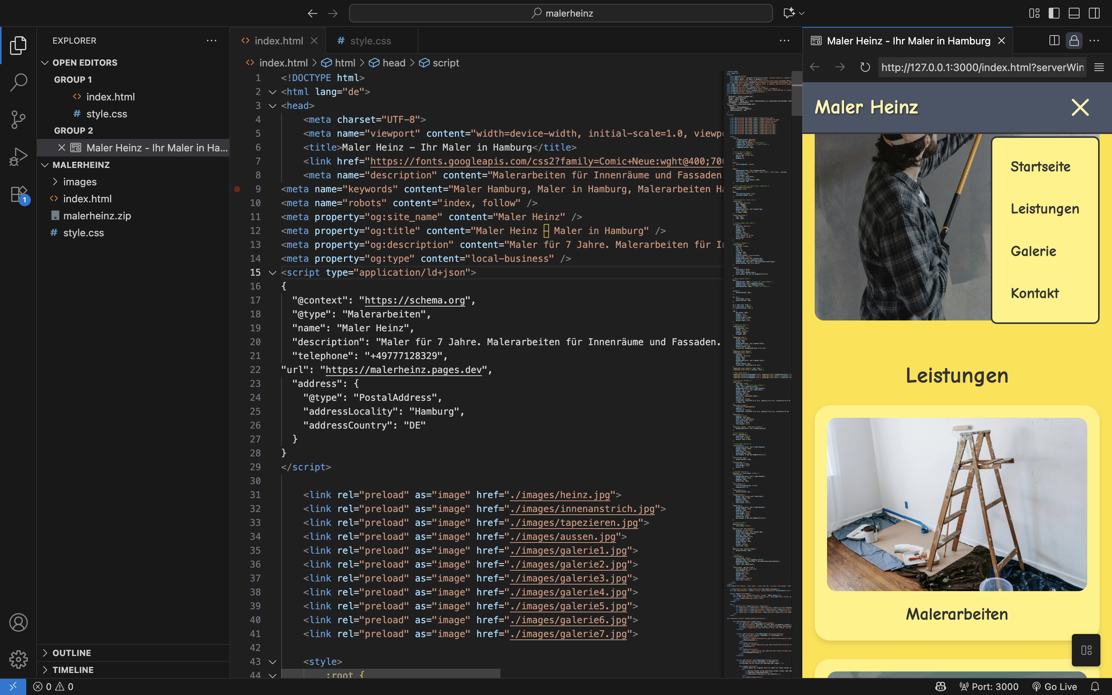Open the Extensions view
Viewport: 1112px width, 695px height.
click(x=19, y=194)
